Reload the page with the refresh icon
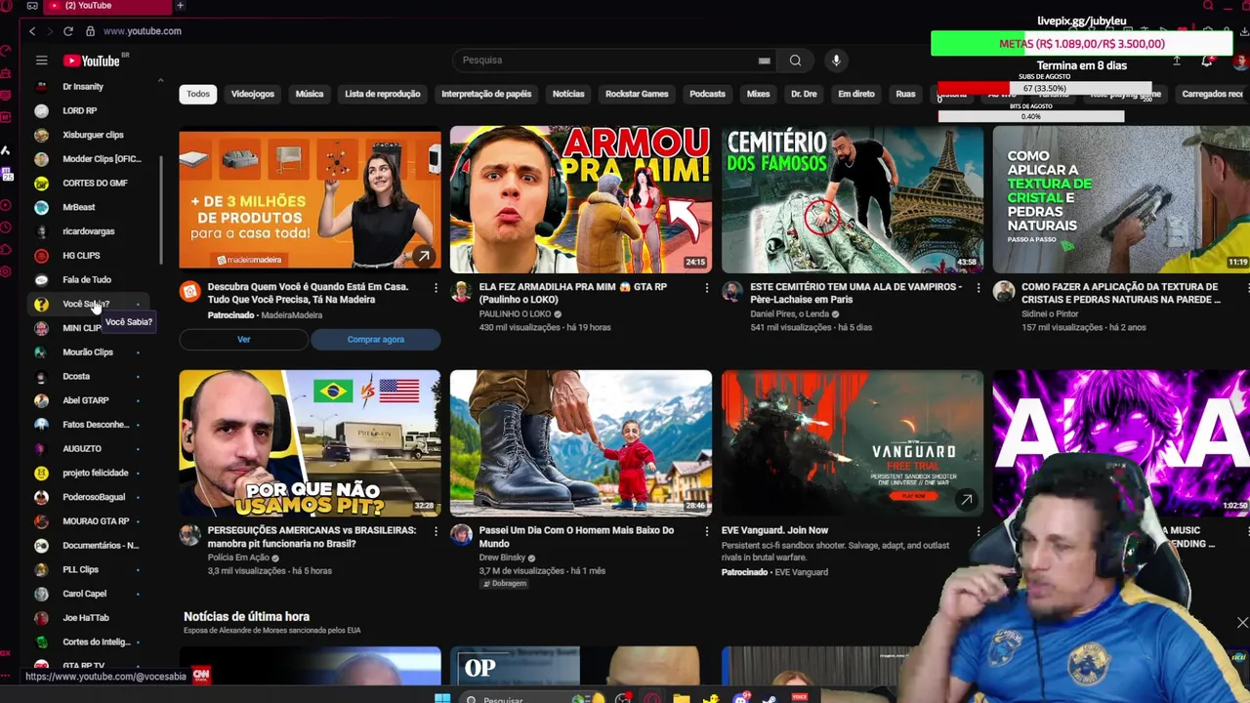This screenshot has width=1250, height=703. point(68,31)
